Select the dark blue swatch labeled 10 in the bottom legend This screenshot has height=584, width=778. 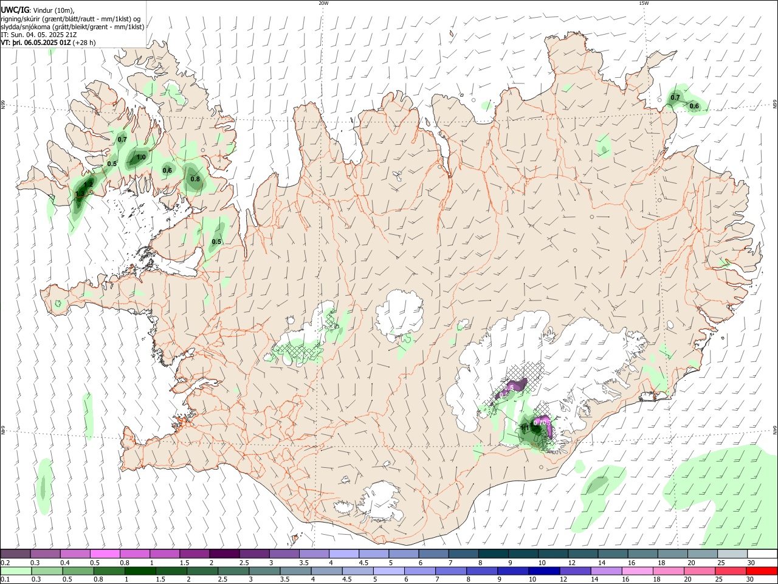544,571
